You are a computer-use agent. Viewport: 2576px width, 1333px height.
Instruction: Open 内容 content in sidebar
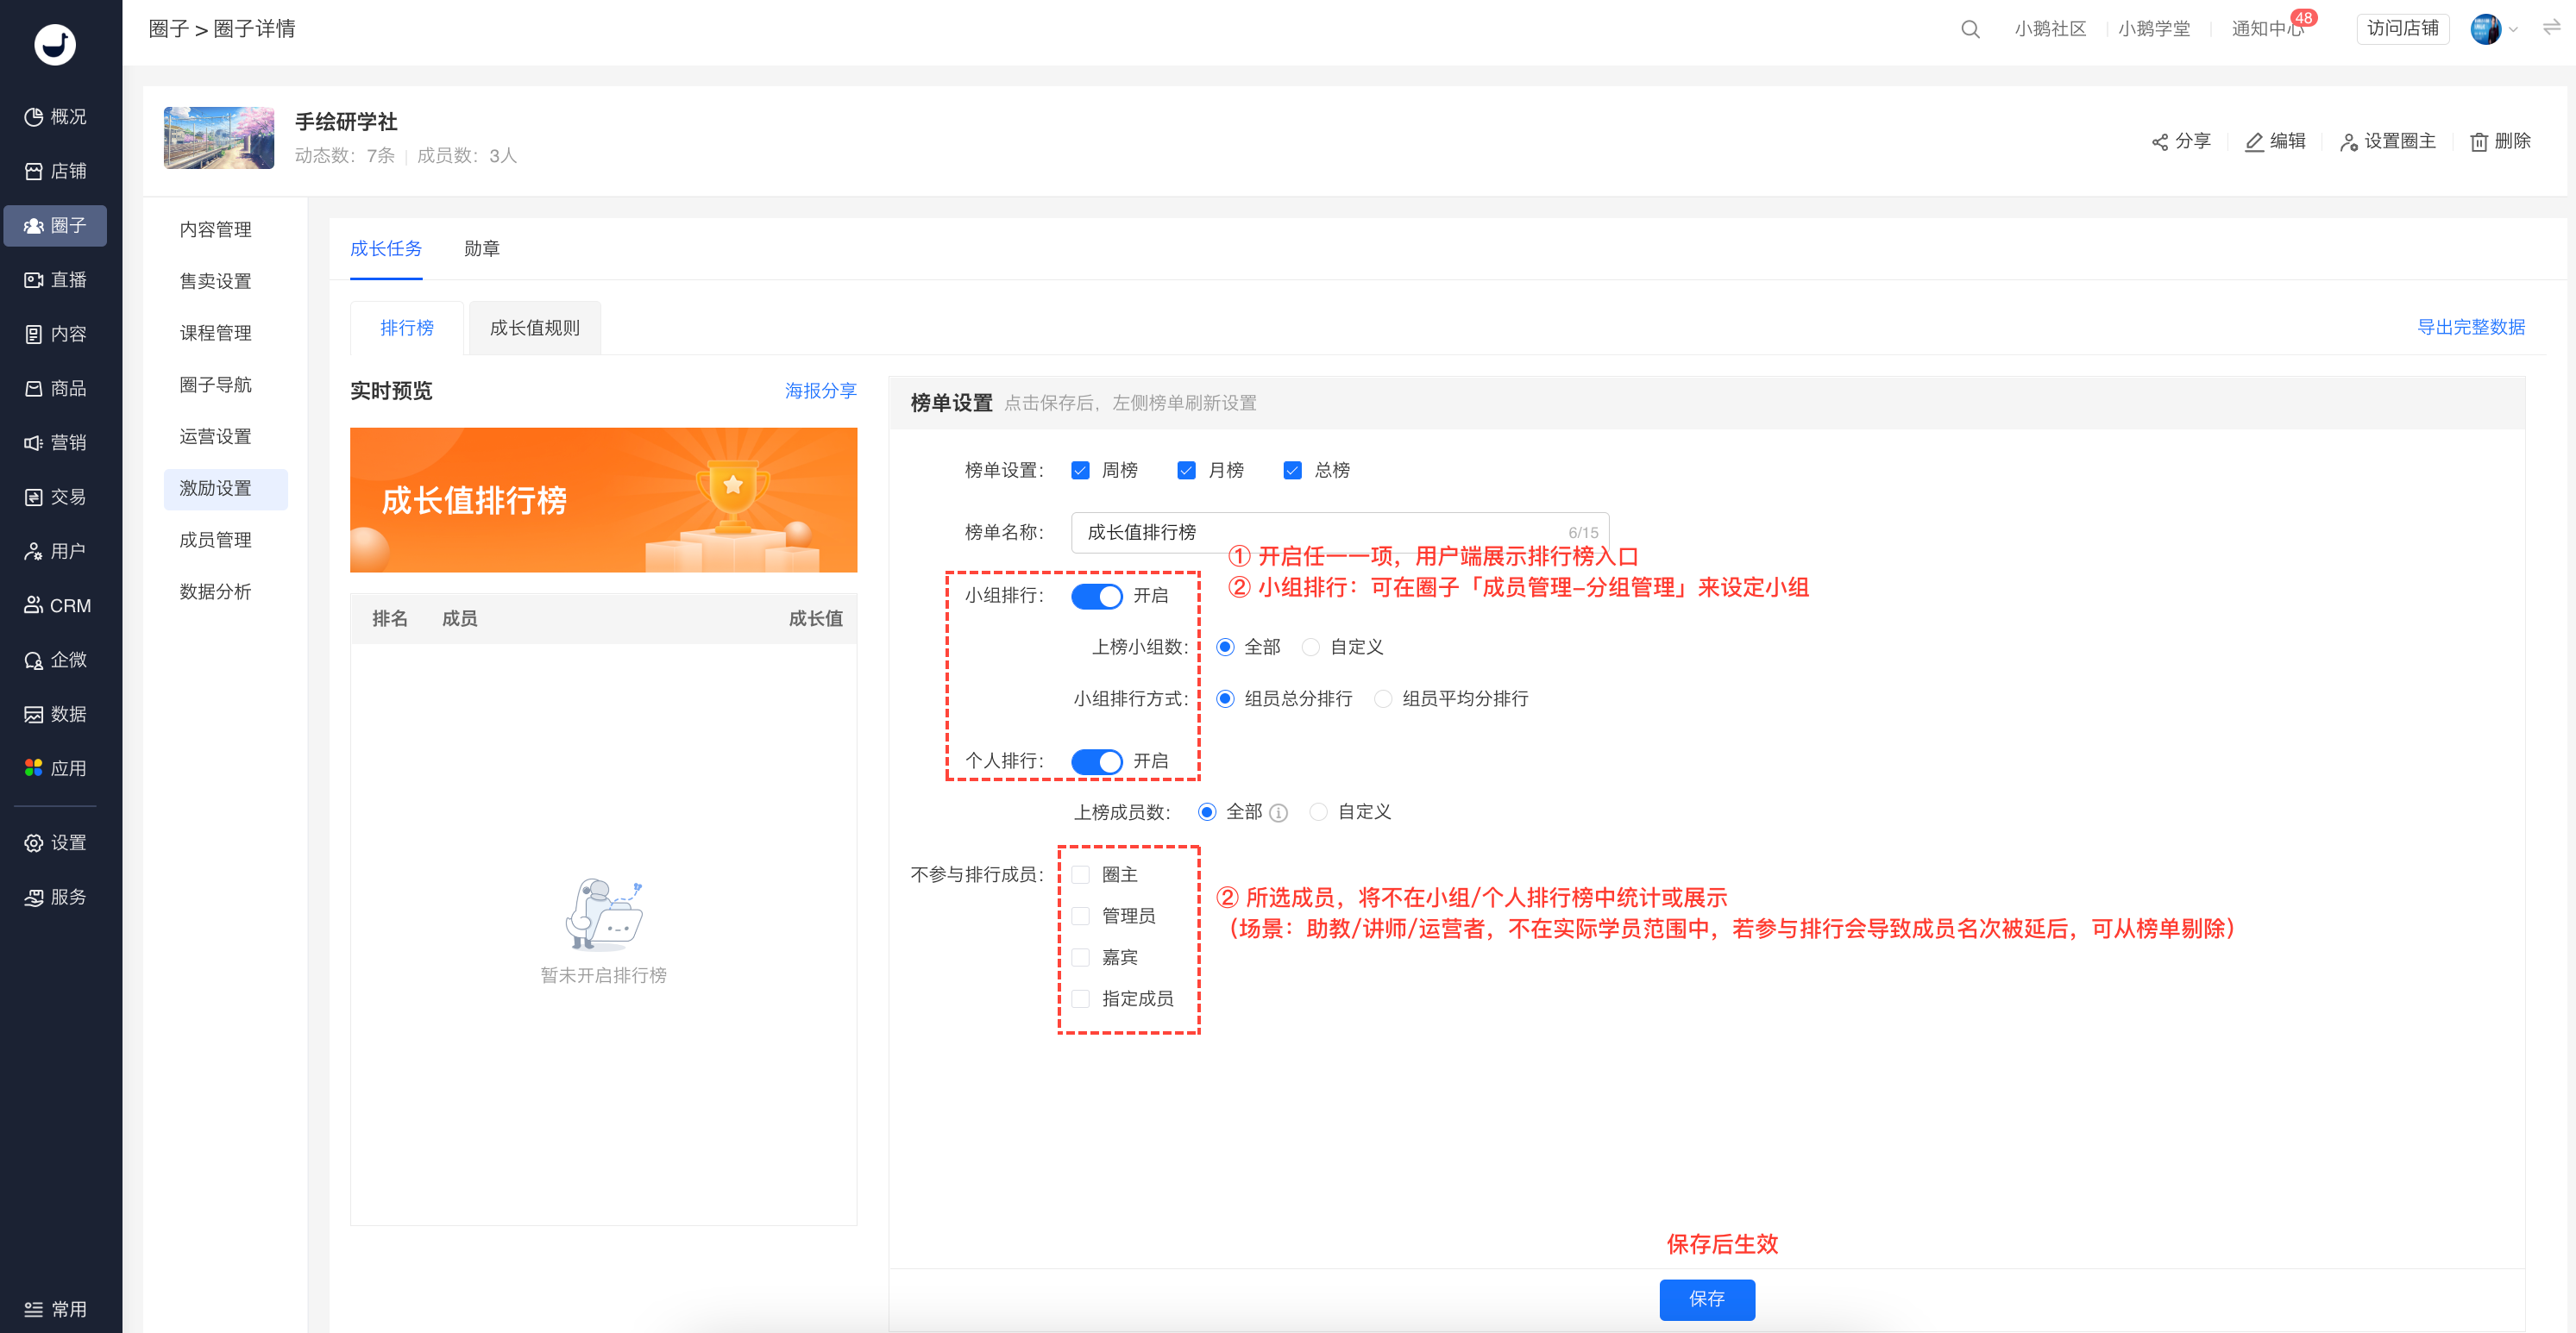click(x=55, y=334)
